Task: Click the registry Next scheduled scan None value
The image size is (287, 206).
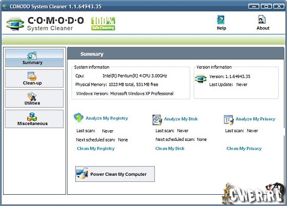Action: coord(123,140)
